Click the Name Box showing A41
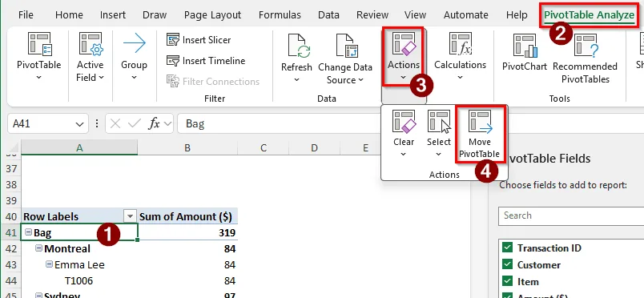Screen dimensions: 644x298 pos(41,123)
